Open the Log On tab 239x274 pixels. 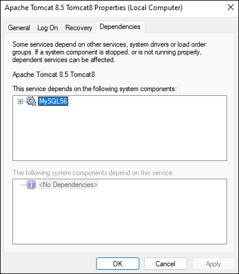point(47,28)
